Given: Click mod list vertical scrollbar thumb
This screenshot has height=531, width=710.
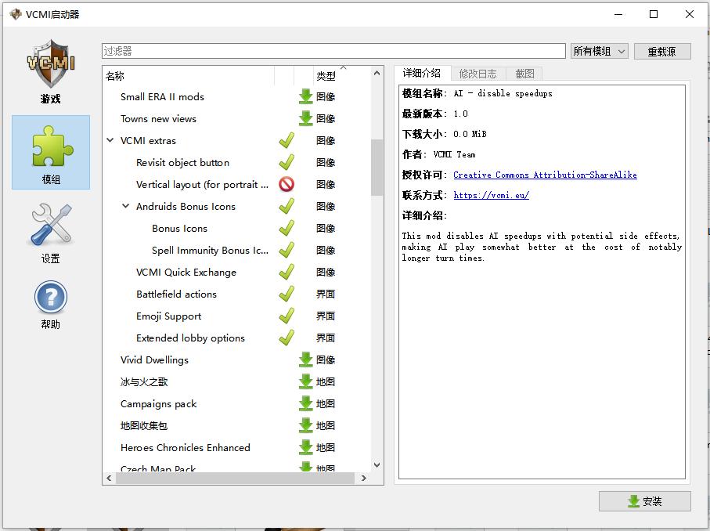Looking at the screenshot, I should click(x=377, y=167).
